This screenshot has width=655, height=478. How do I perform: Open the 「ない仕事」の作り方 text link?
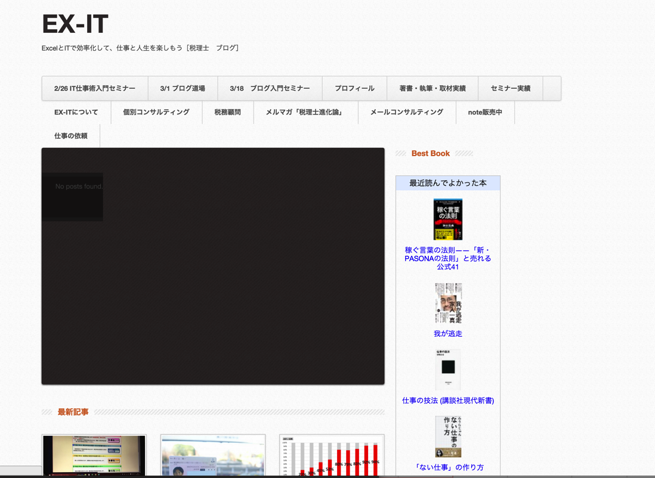pos(448,467)
